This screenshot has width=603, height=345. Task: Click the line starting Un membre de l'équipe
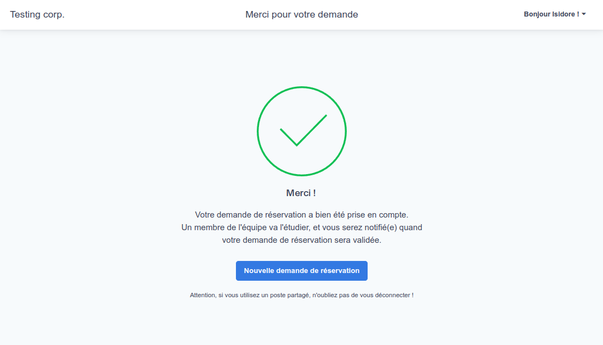302,227
